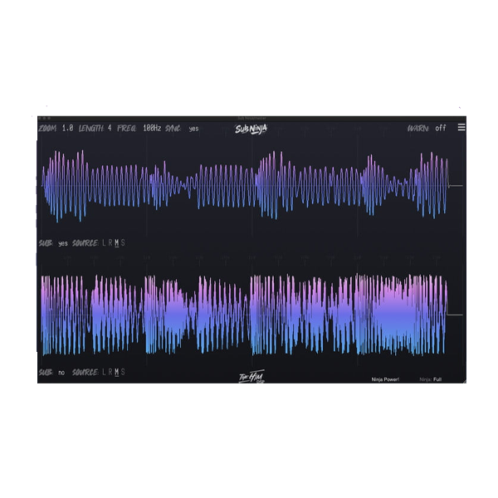498x498 pixels.
Task: Click the SubNinja logo
Action: 251,129
